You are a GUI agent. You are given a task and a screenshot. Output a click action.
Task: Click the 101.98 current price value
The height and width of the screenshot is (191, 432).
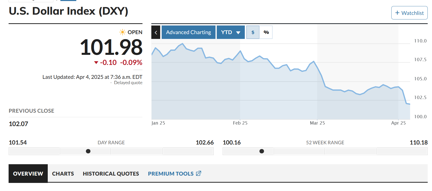coord(111,47)
